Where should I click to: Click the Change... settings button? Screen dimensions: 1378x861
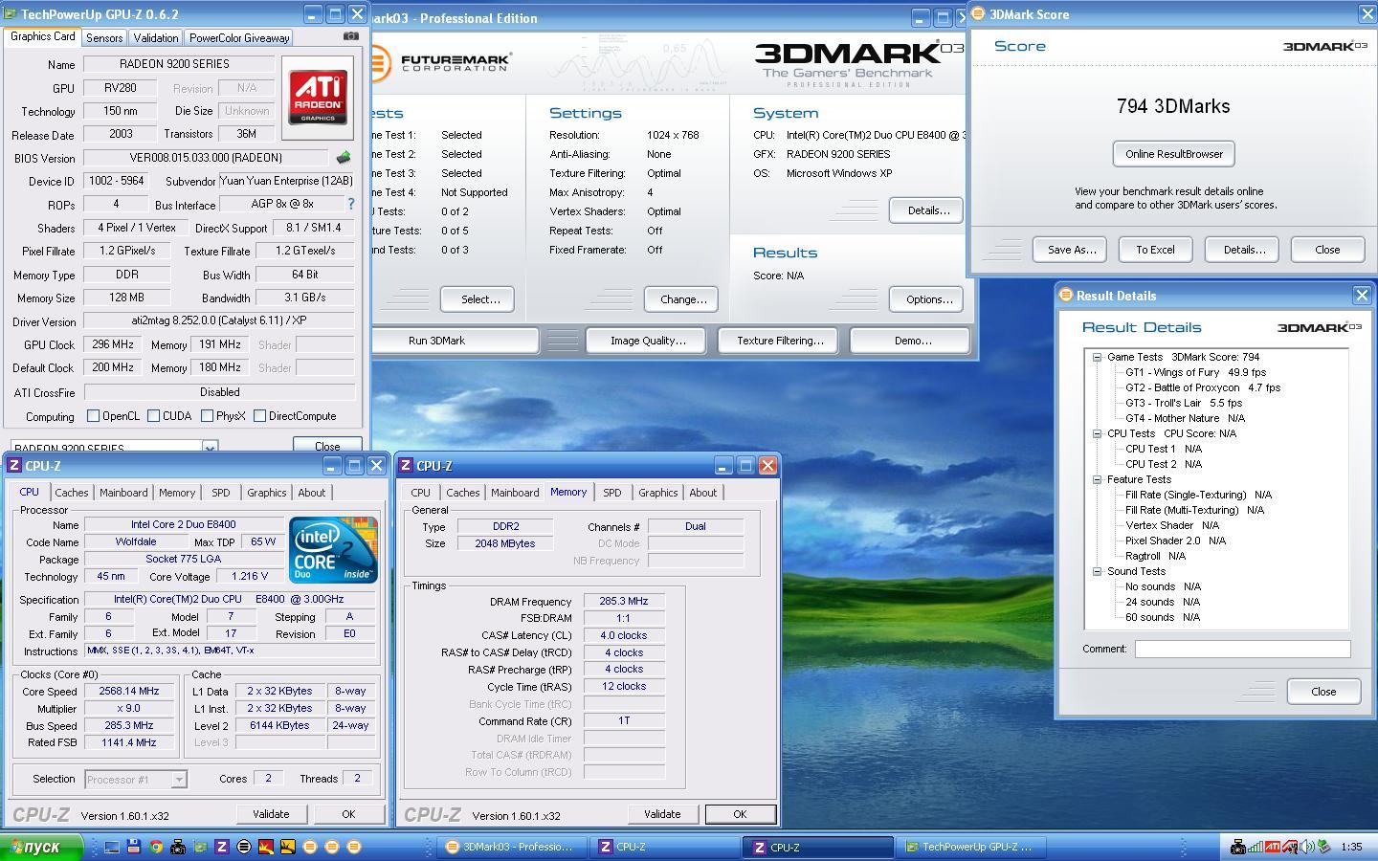(x=683, y=299)
